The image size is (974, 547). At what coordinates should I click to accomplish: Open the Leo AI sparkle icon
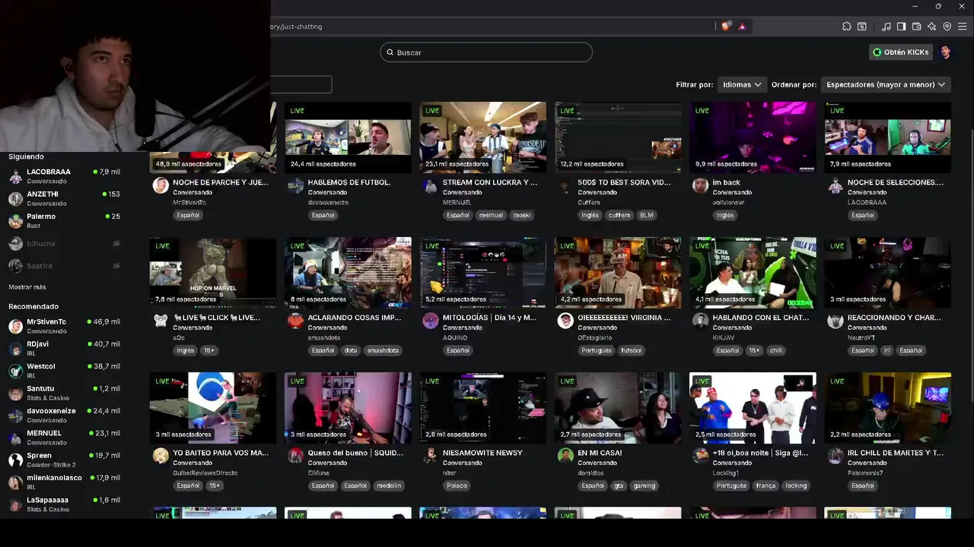(931, 27)
